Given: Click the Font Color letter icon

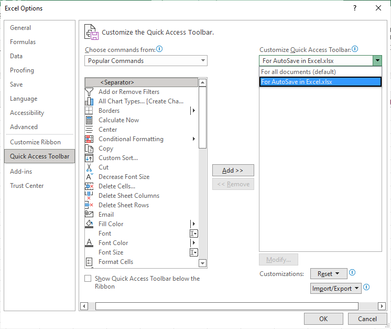Looking at the screenshot, I should [x=89, y=242].
